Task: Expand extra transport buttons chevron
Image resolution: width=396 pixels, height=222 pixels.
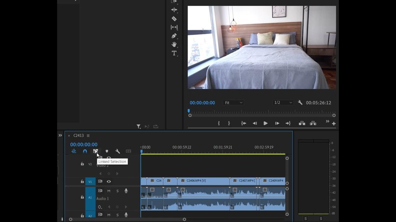Action: pos(327,121)
